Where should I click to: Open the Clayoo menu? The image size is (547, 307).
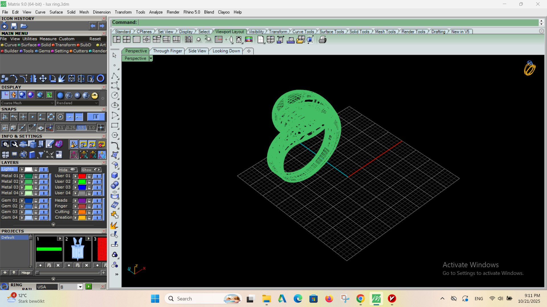click(224, 12)
